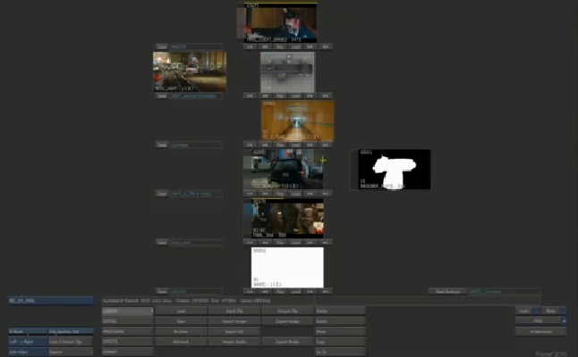Click the Input Clip button
This screenshot has height=357, width=578.
pyautogui.click(x=234, y=311)
